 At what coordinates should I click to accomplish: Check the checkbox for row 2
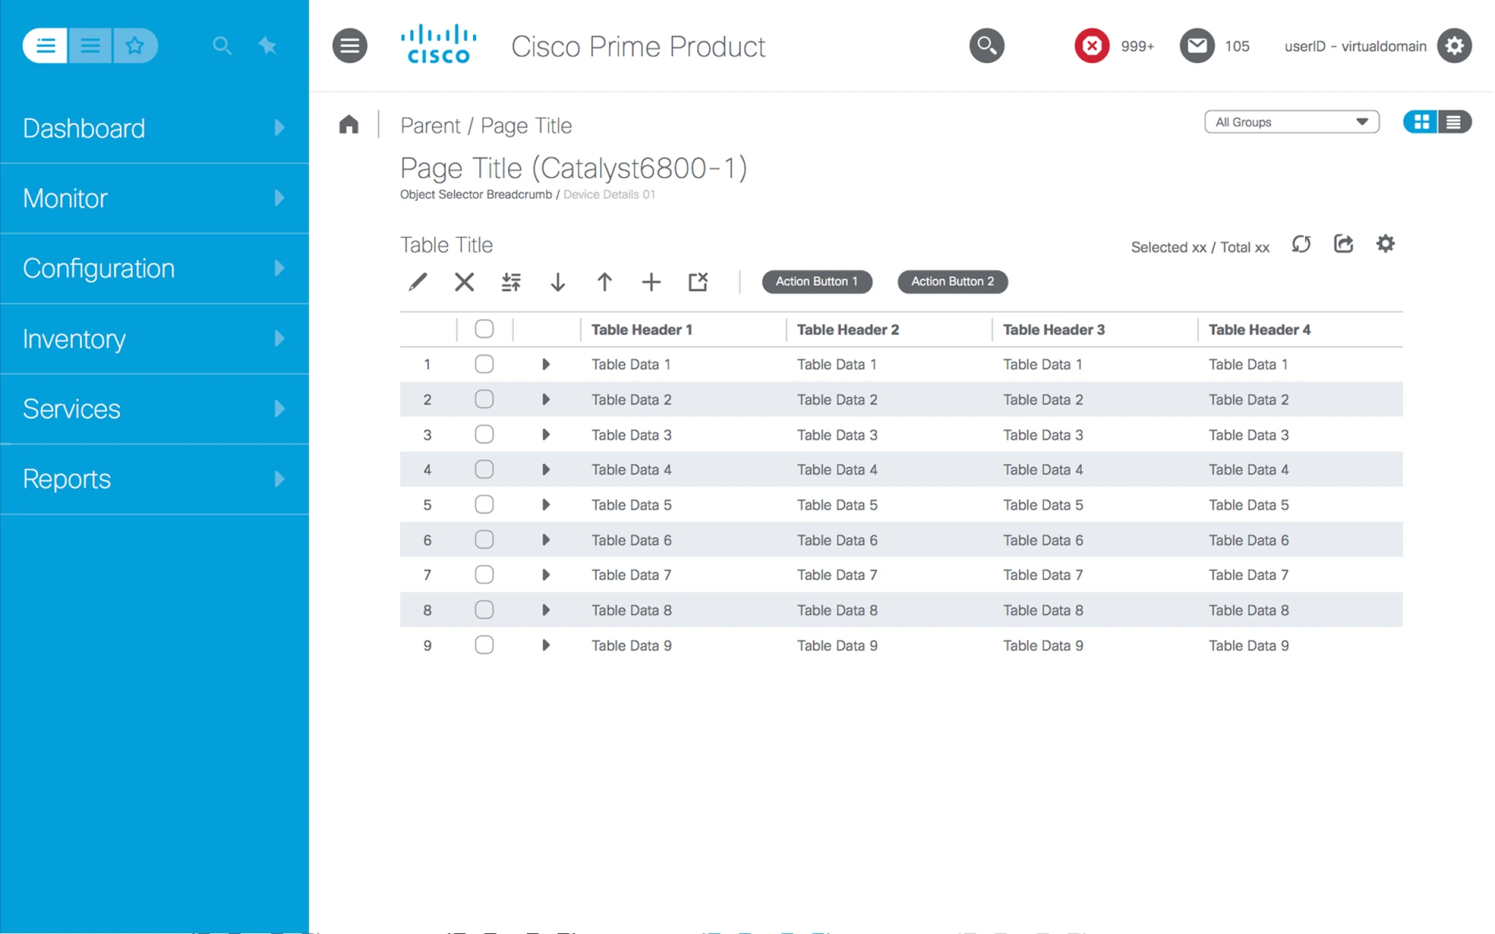click(x=484, y=399)
